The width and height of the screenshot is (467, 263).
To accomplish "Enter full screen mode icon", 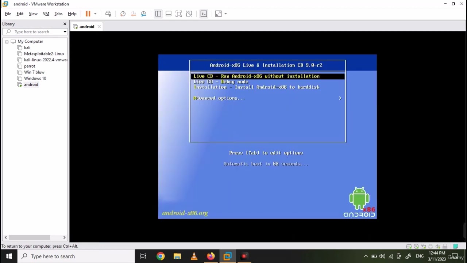I will 179,14.
